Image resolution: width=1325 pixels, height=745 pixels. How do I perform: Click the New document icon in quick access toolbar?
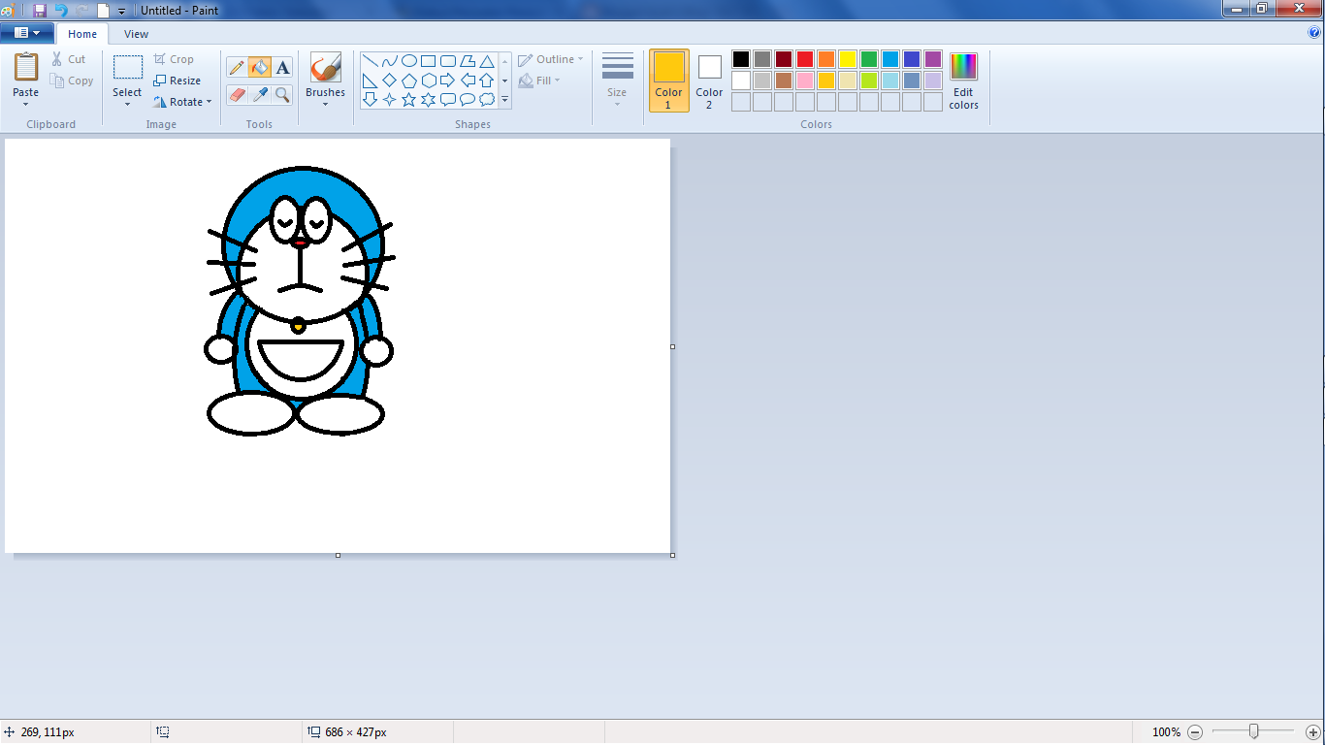coord(103,11)
